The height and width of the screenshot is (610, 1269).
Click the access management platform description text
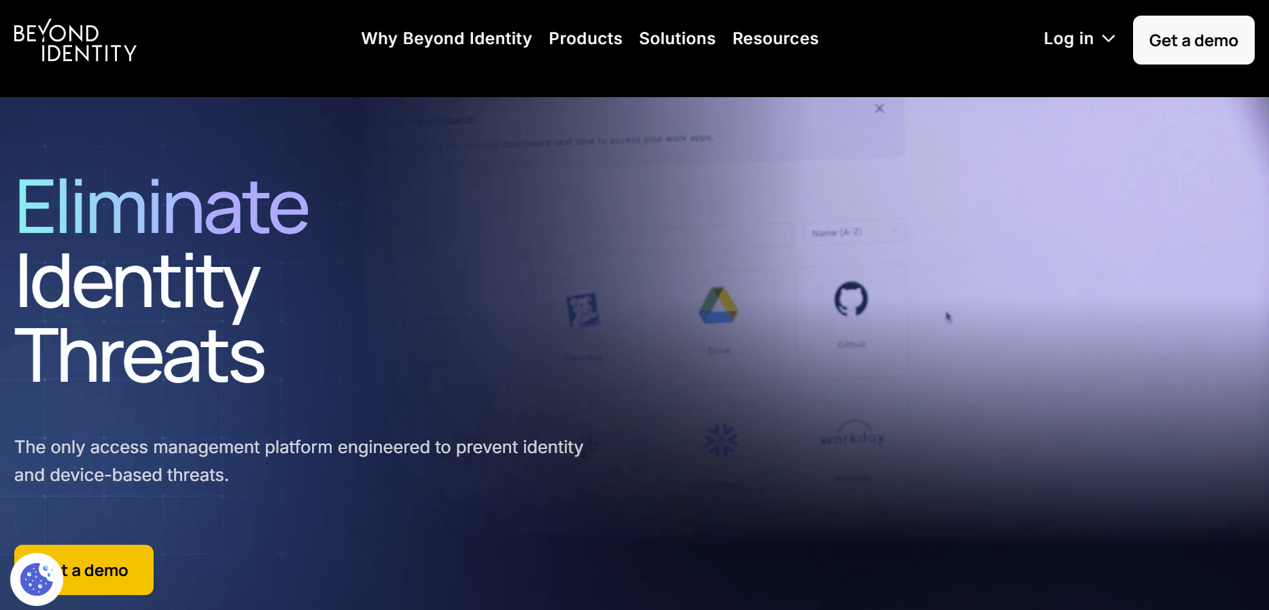click(x=298, y=461)
